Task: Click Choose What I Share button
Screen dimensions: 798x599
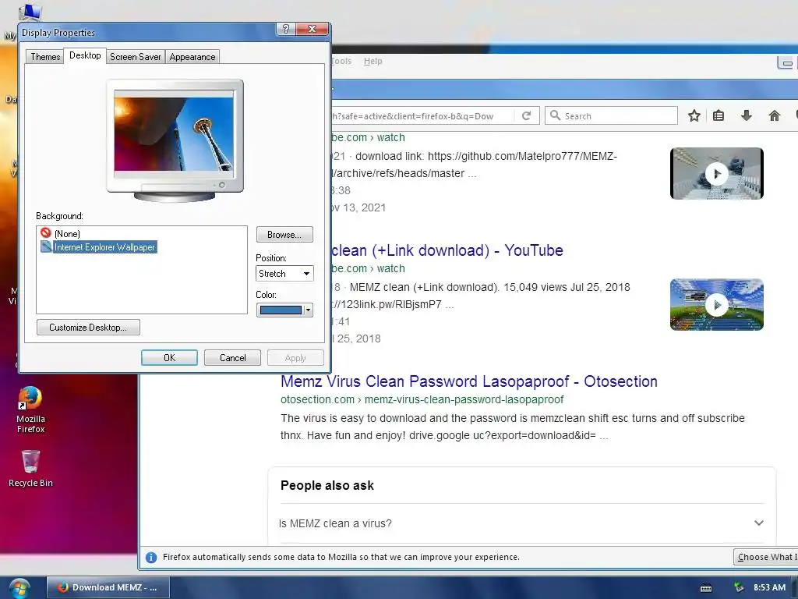Action: pos(765,557)
